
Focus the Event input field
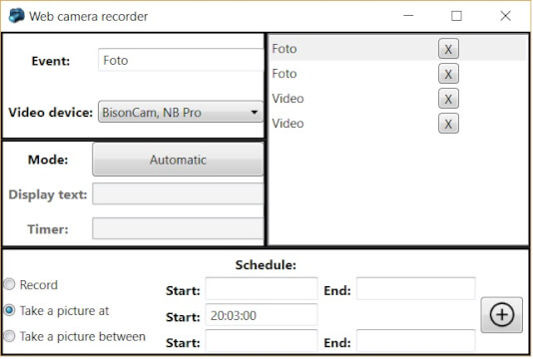tap(181, 60)
